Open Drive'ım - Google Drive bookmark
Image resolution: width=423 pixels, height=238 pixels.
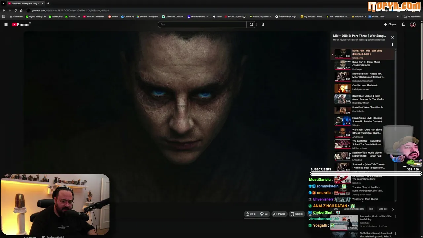[x=148, y=16]
